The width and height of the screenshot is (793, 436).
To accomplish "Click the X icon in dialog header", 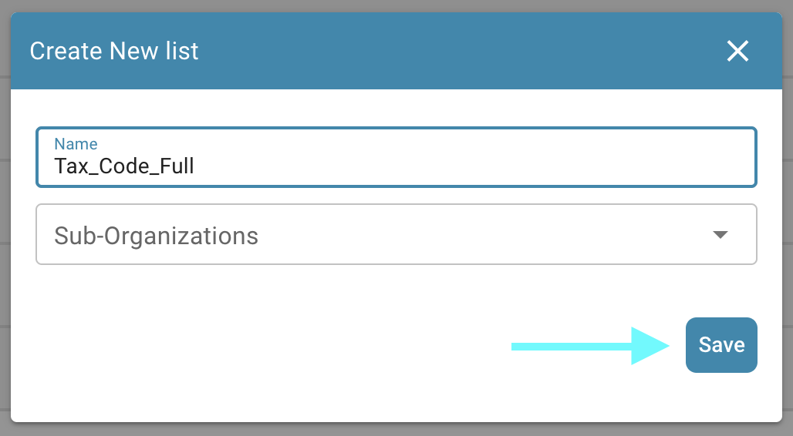I will click(737, 52).
